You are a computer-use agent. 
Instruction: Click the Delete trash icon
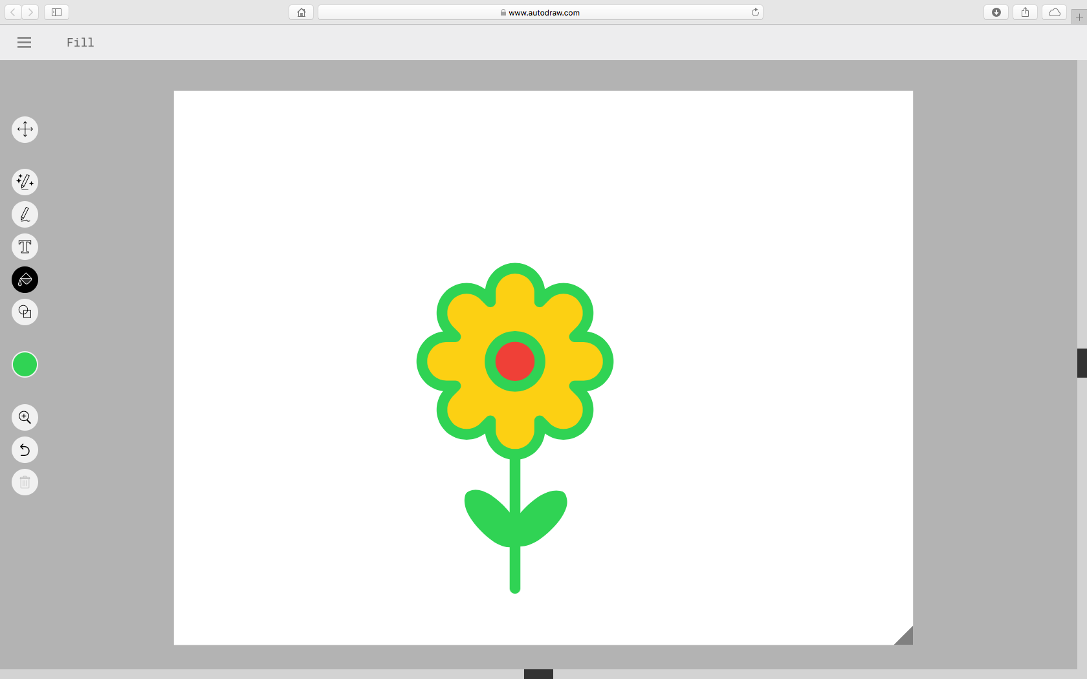25,482
